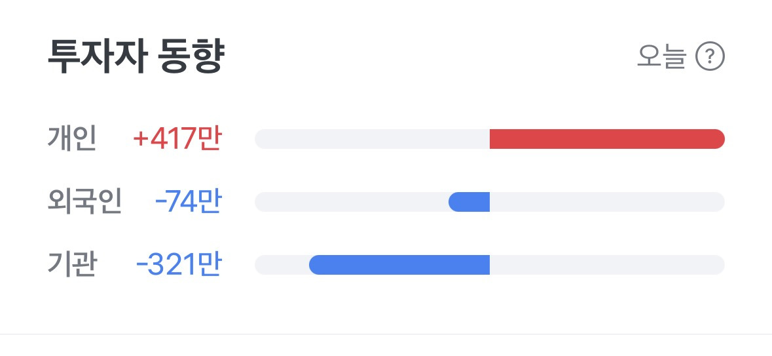Image resolution: width=772 pixels, height=356 pixels.
Task: Click the blue -74만 value
Action: 188,202
